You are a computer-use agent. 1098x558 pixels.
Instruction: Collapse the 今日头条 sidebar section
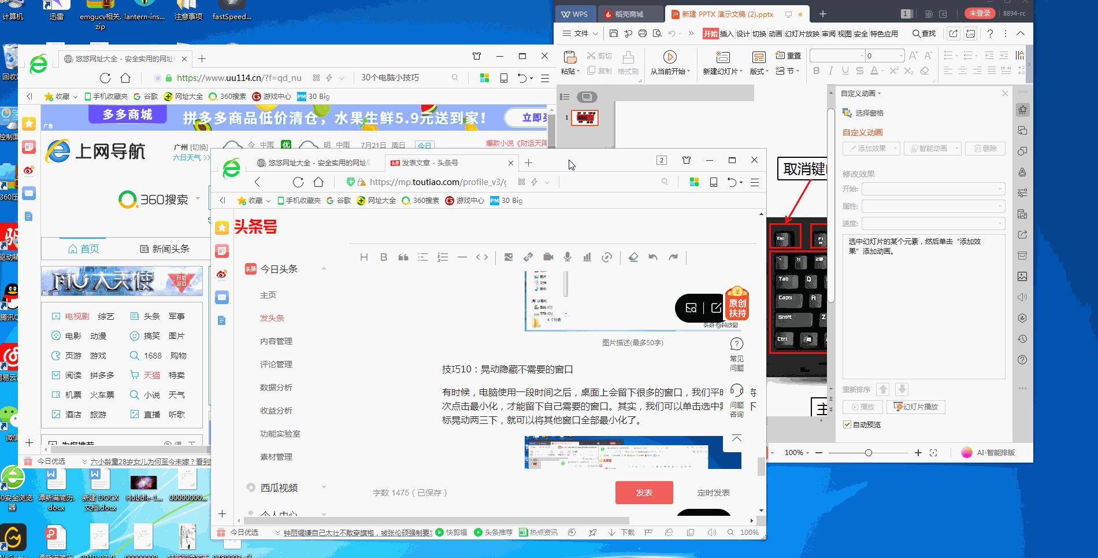click(324, 269)
